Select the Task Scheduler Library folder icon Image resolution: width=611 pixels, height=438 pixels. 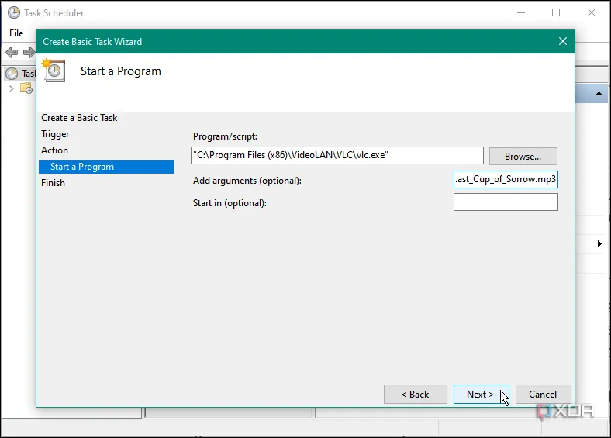click(x=26, y=88)
